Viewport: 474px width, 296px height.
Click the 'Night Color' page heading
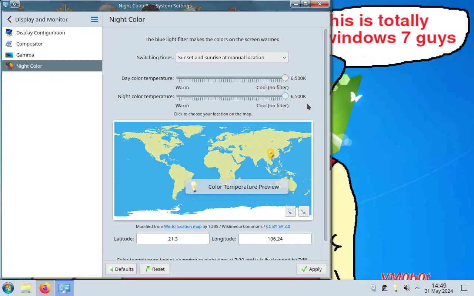click(x=127, y=20)
